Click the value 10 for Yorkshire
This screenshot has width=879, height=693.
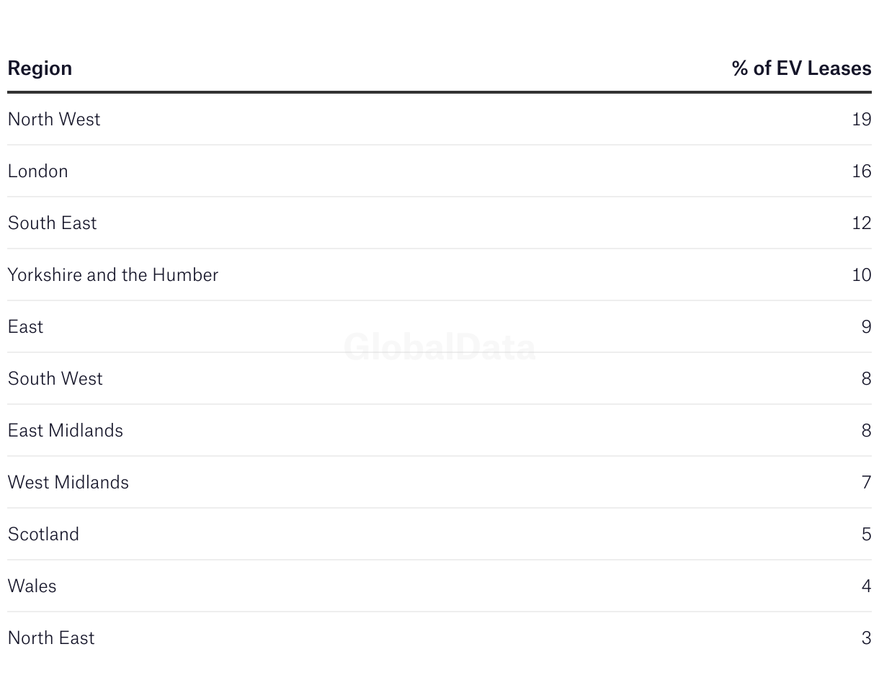[x=862, y=274]
